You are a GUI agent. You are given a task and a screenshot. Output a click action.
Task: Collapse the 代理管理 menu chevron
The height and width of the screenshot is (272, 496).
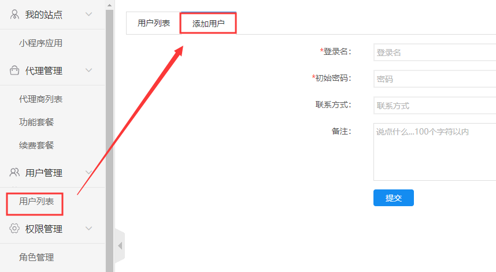point(89,70)
